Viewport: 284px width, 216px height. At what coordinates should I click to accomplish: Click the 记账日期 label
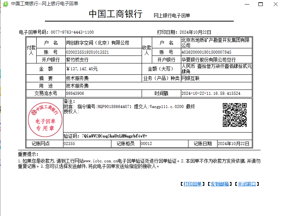pyautogui.click(x=203, y=143)
